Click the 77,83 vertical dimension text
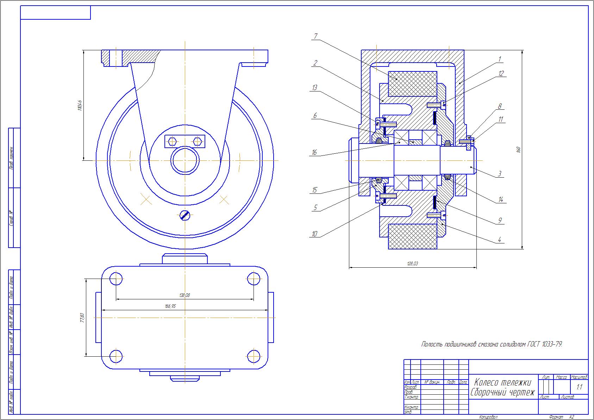The width and height of the screenshot is (594, 420). point(82,318)
